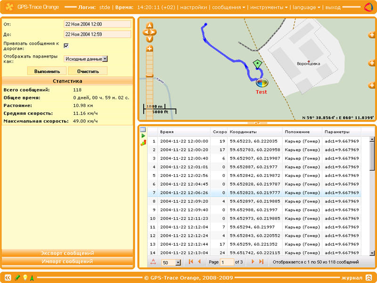Image resolution: width=377 pixels, height=283 pixels.
Task: Sort by the Время column header
Action: 184,132
